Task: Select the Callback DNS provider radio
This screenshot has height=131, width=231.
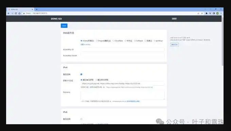Action: click(x=135, y=41)
